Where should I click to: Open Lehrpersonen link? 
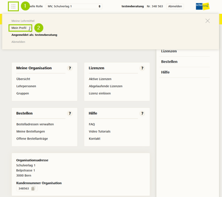[x=26, y=86]
